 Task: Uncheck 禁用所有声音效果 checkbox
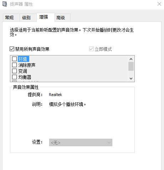(12, 49)
